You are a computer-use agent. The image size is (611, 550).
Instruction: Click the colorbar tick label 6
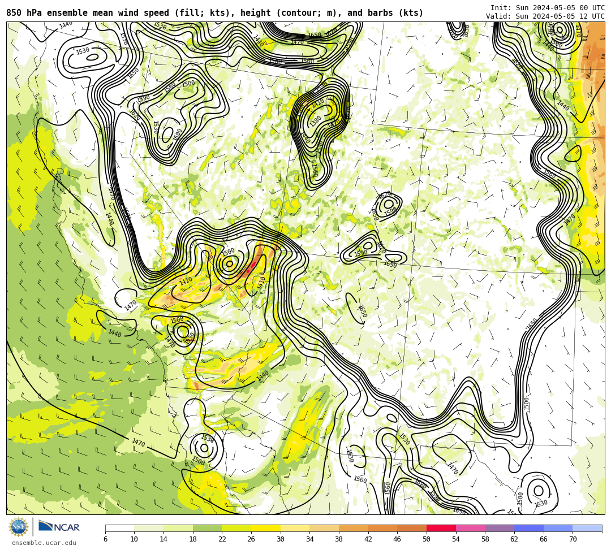click(105, 539)
